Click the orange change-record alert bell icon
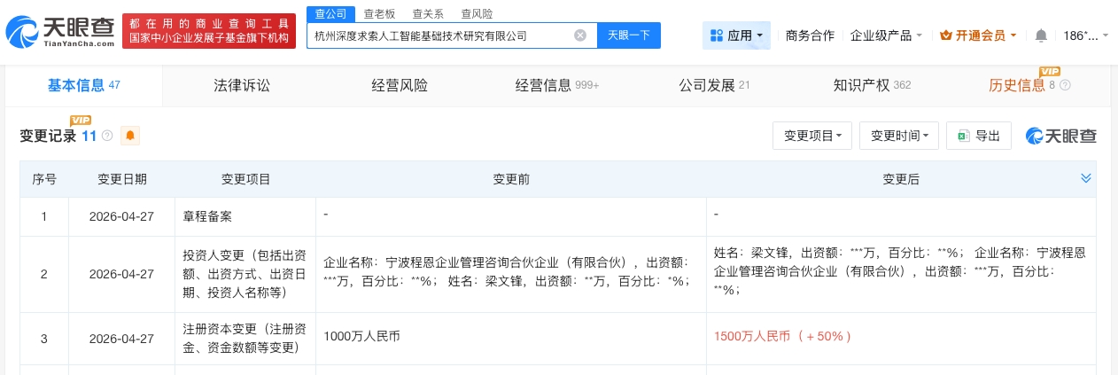Image resolution: width=1118 pixels, height=375 pixels. coord(130,136)
